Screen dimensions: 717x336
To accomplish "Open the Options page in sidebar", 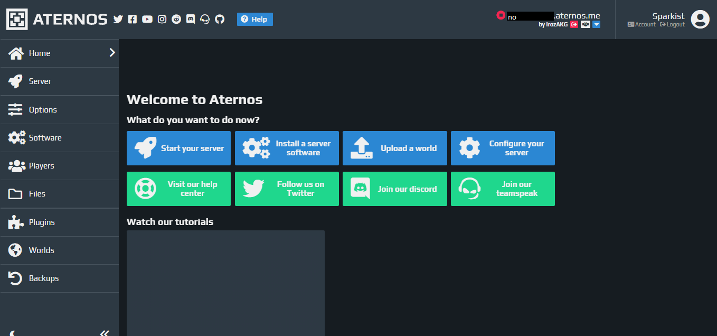I will click(x=59, y=110).
